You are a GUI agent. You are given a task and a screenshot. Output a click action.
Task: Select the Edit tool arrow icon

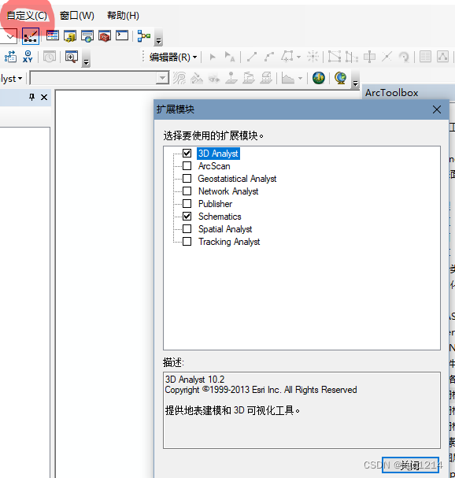coord(213,57)
